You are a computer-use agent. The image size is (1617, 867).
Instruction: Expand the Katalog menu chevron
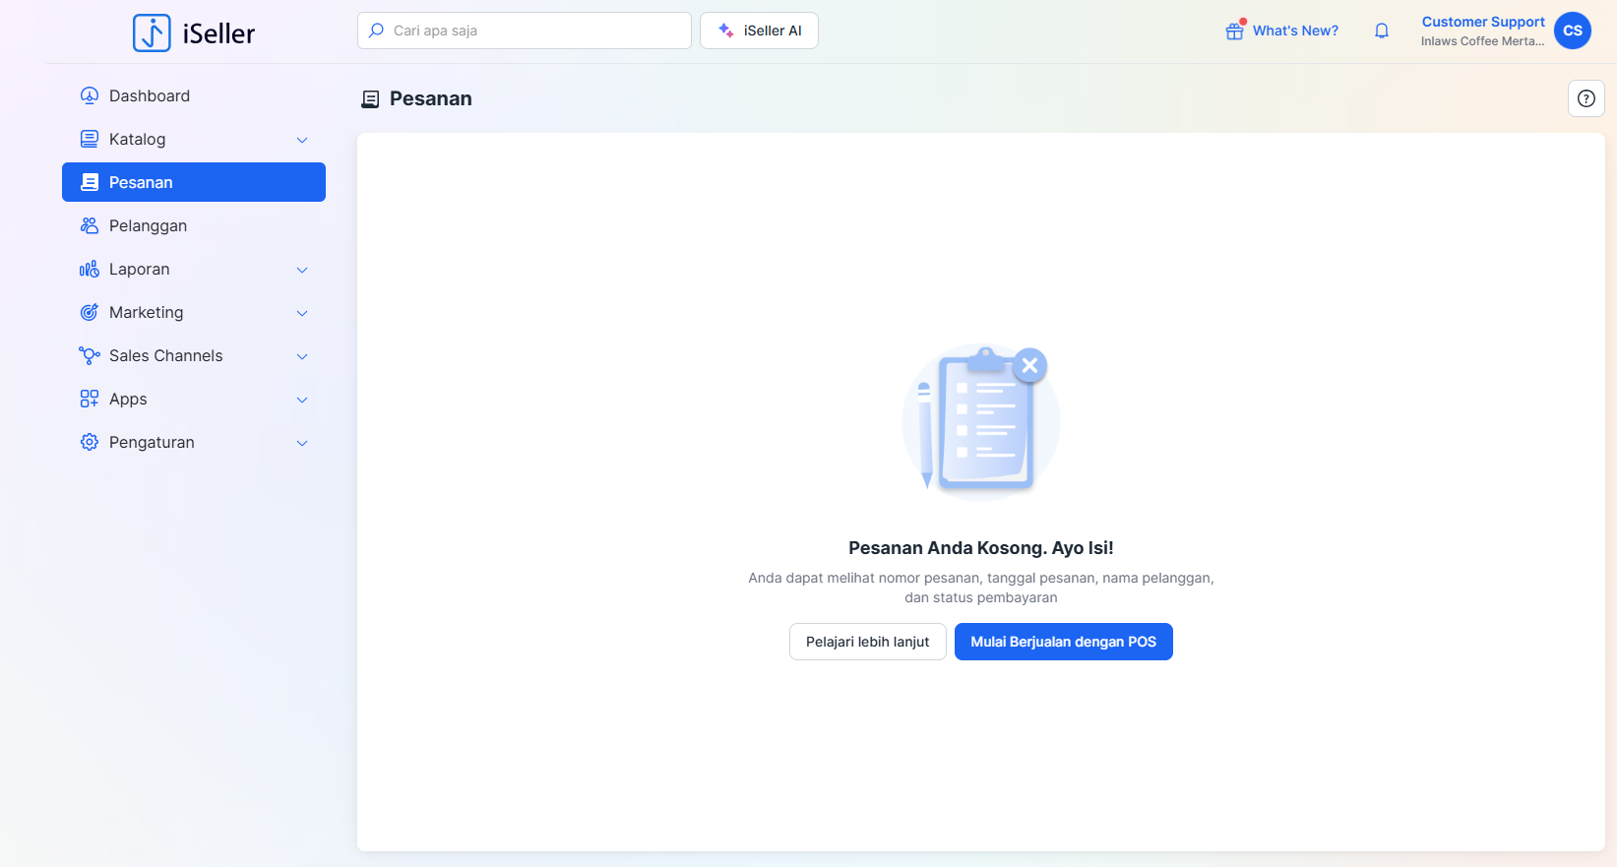click(302, 140)
